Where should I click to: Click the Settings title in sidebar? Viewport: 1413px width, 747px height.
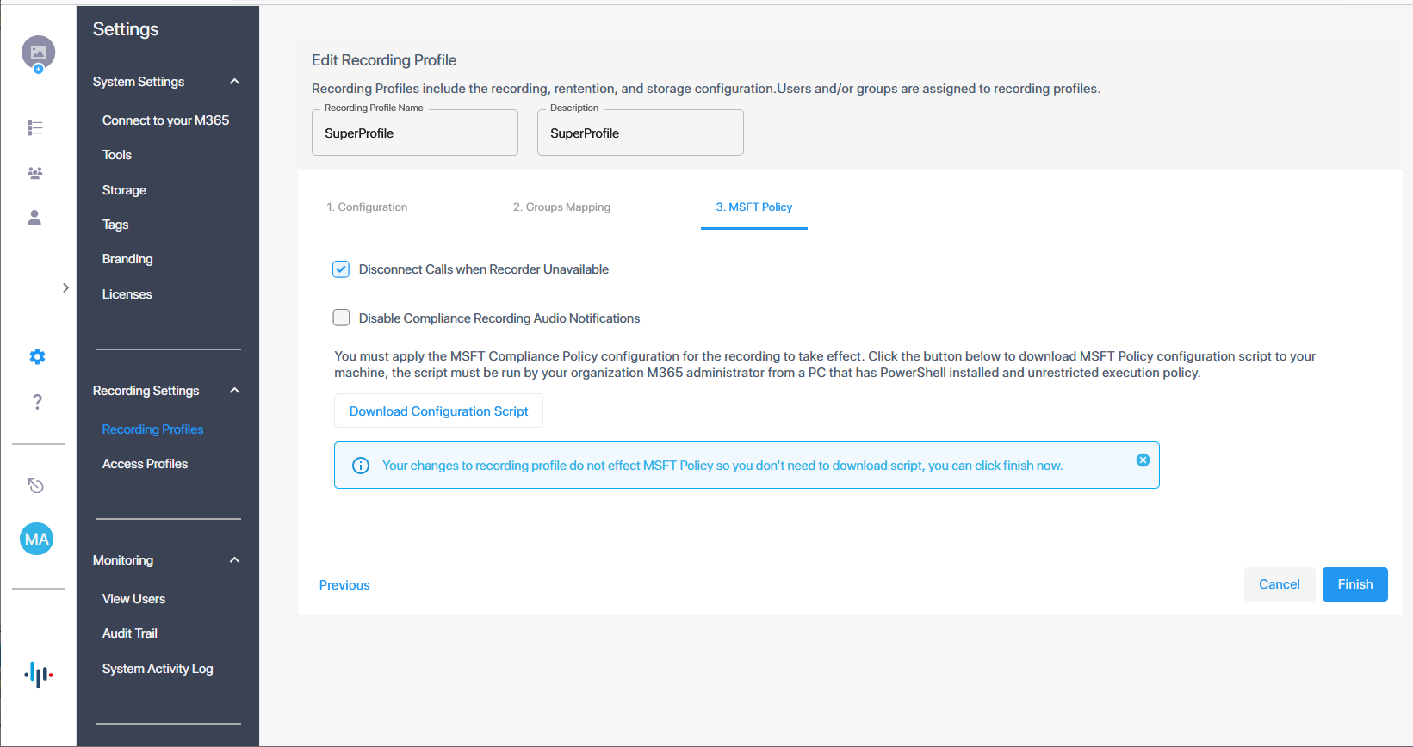click(126, 29)
